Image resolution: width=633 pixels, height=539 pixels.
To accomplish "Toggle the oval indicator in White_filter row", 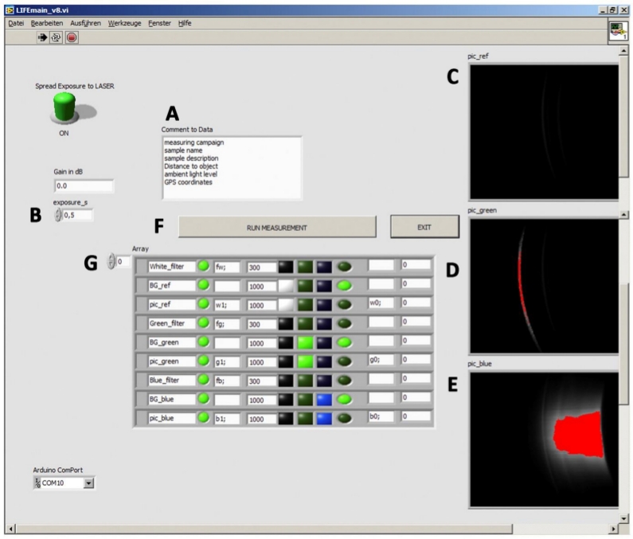I will pos(344,267).
